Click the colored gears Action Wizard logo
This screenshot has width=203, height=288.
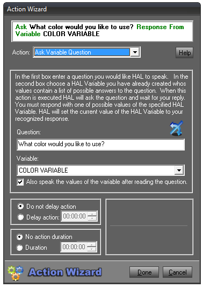point(16,272)
